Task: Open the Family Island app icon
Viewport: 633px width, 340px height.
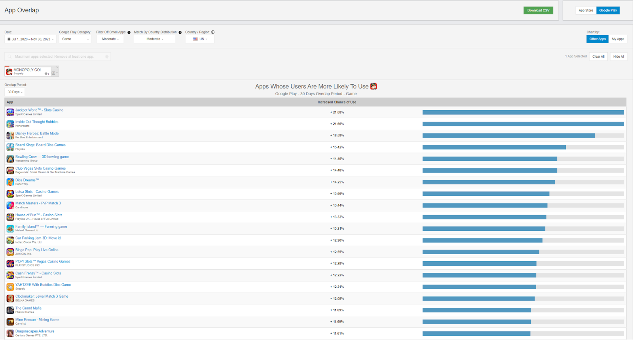Action: (10, 229)
